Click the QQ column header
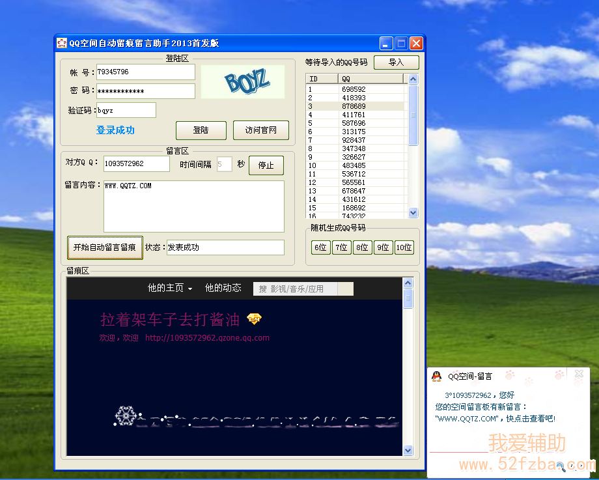Image resolution: width=599 pixels, height=480 pixels. click(x=370, y=79)
